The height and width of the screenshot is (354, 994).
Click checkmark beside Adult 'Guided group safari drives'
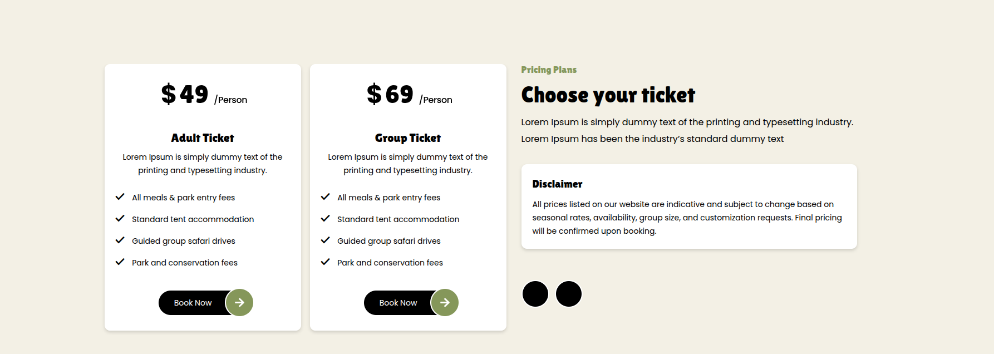(120, 240)
